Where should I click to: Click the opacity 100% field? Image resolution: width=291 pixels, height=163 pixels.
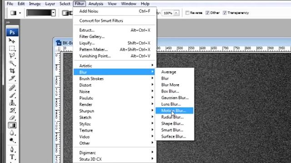point(168,13)
